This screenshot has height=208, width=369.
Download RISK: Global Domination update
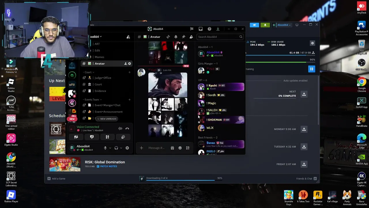pos(304,164)
